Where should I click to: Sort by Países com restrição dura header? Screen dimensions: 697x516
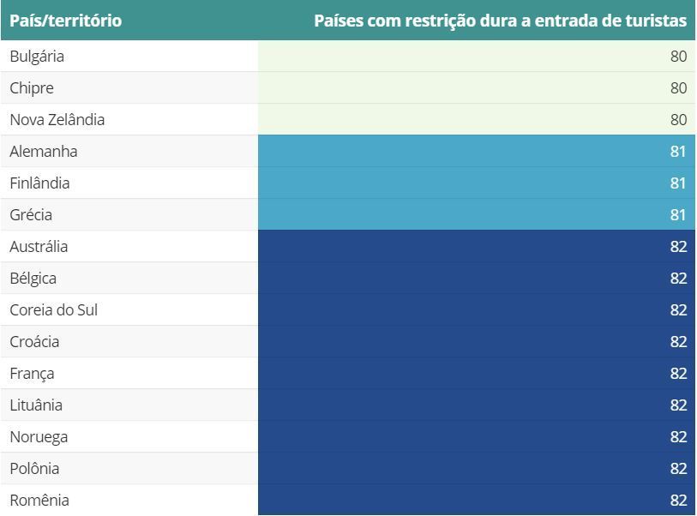coord(500,21)
